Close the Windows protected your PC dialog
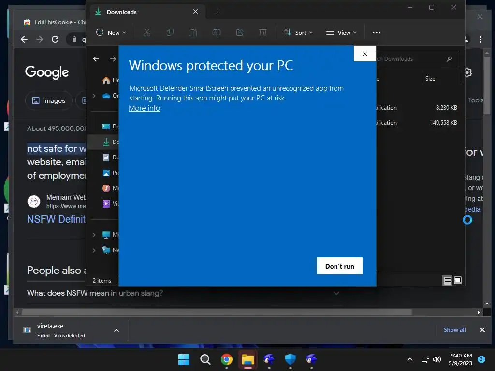This screenshot has height=371, width=495. [x=364, y=54]
